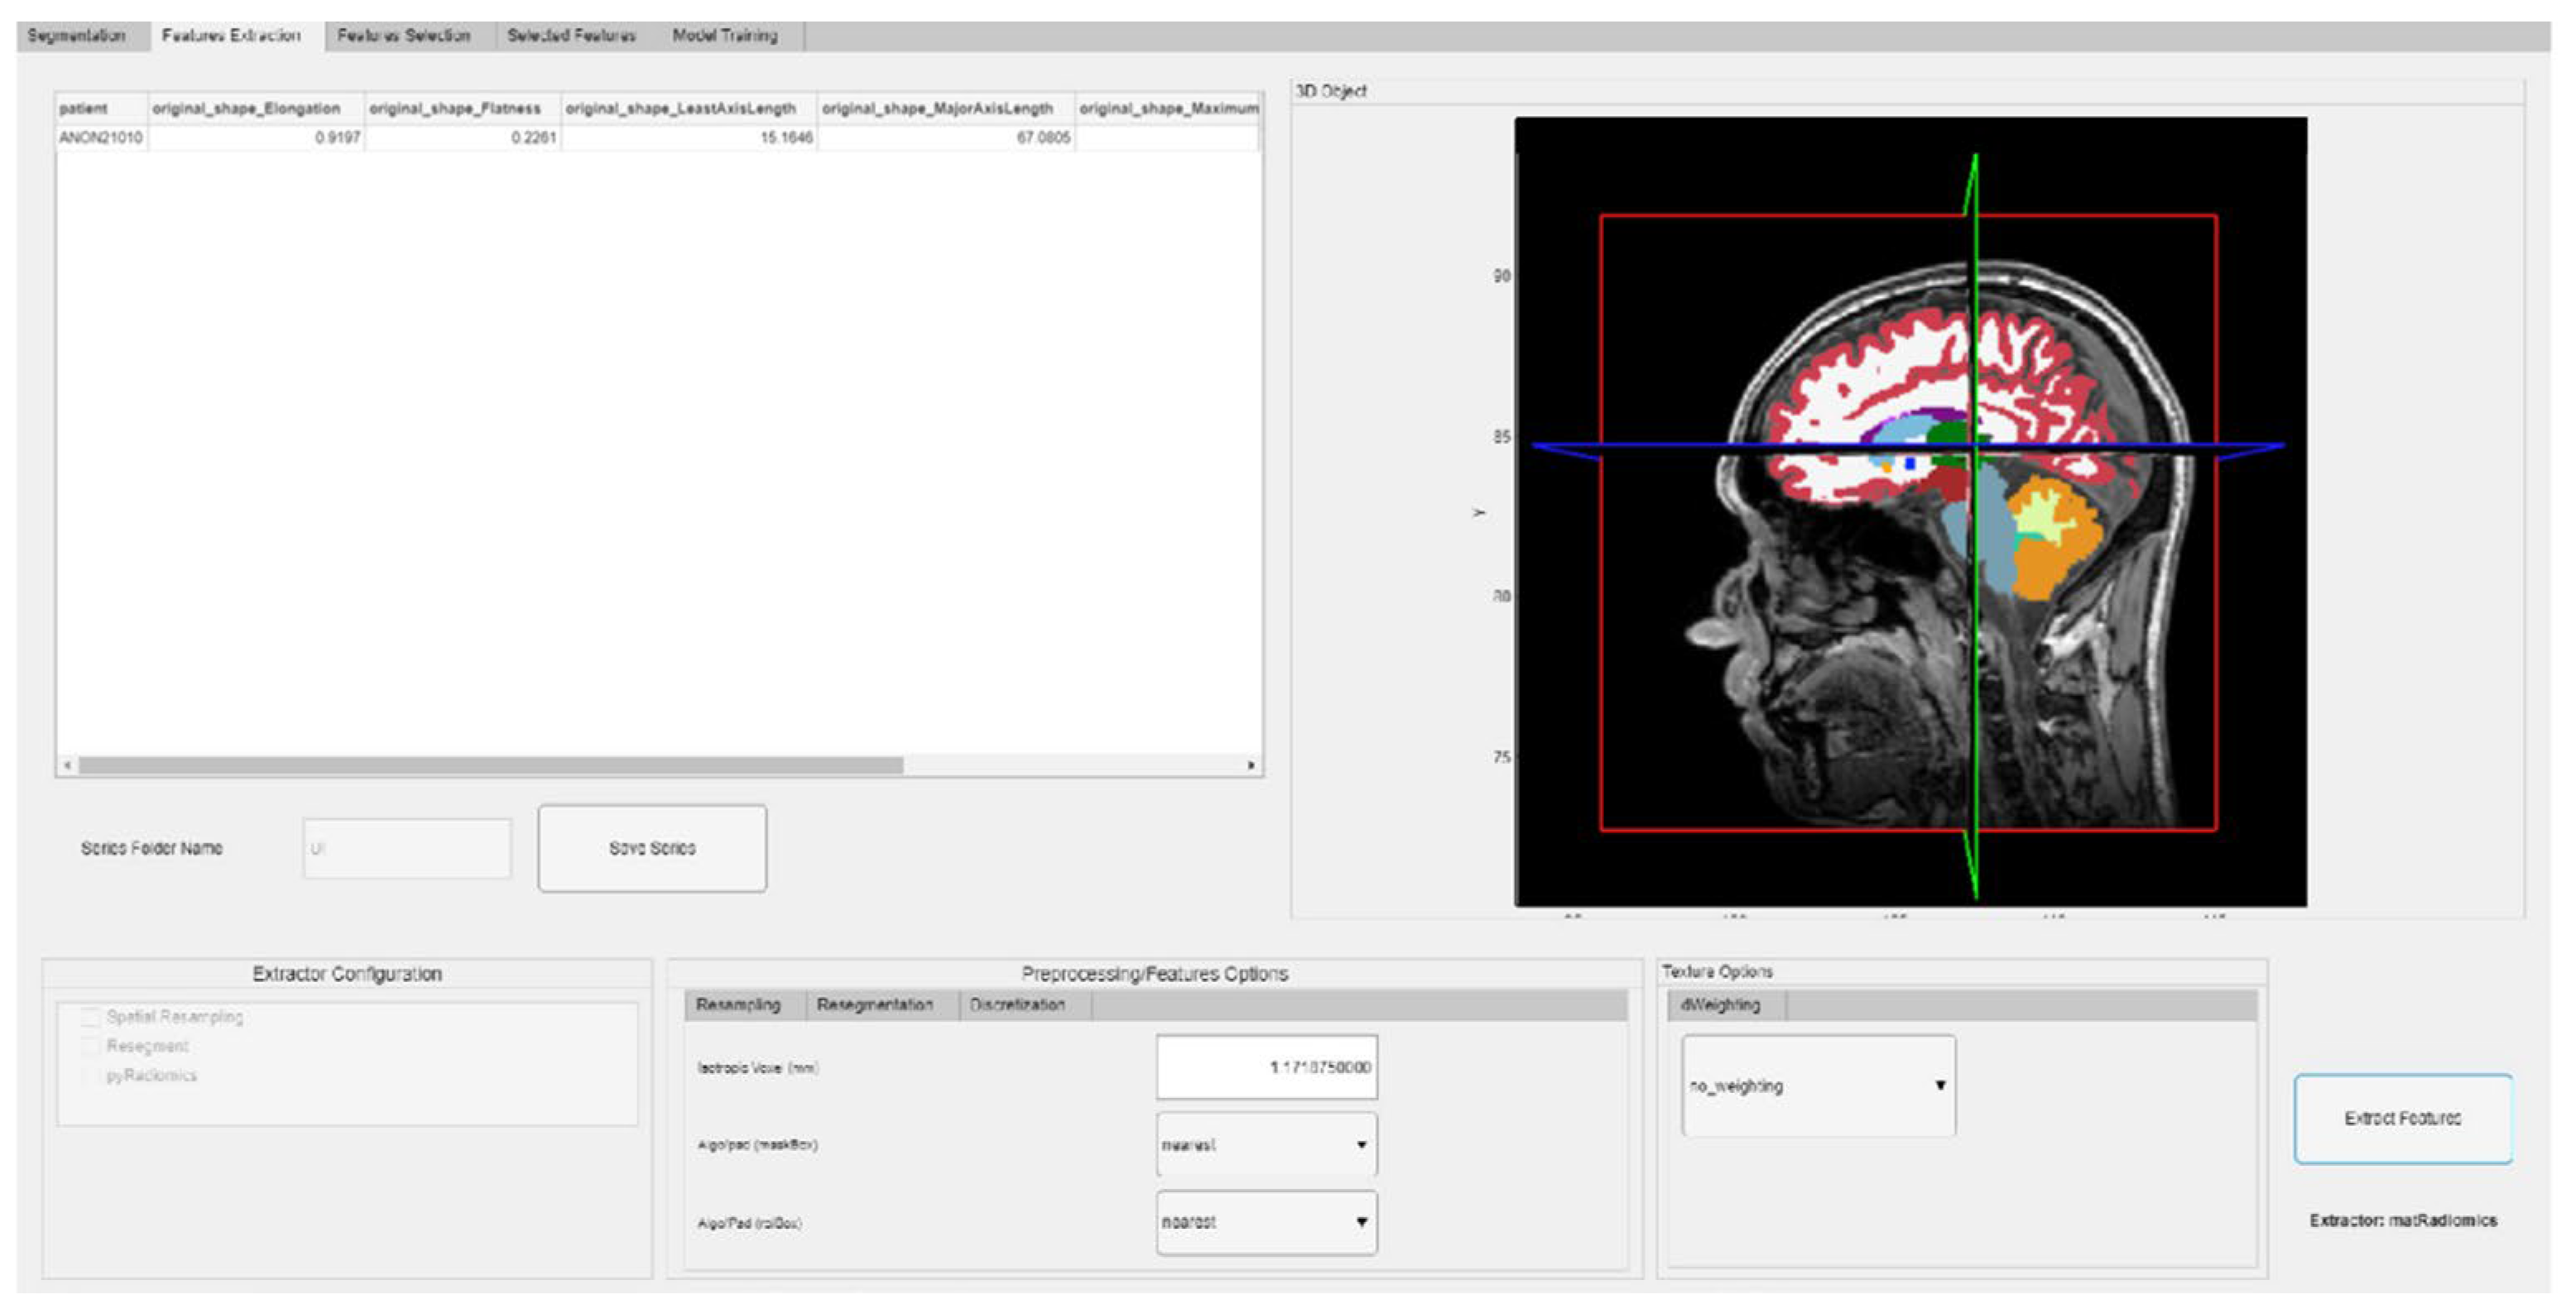This screenshot has height=1314, width=2576.
Task: Select the Discretization options tab
Action: coord(1017,1005)
